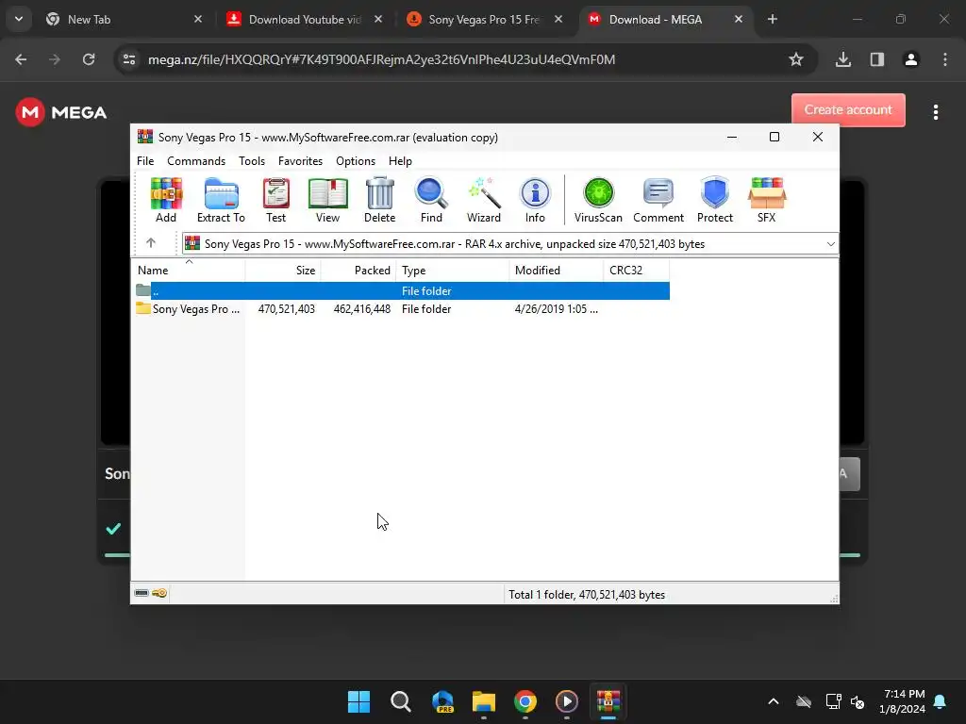Click the 470,521,403 size cell
The image size is (966, 724).
point(287,309)
